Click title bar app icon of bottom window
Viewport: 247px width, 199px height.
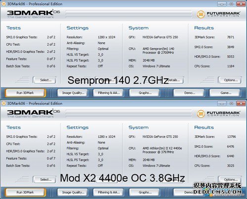[x=3, y=103]
